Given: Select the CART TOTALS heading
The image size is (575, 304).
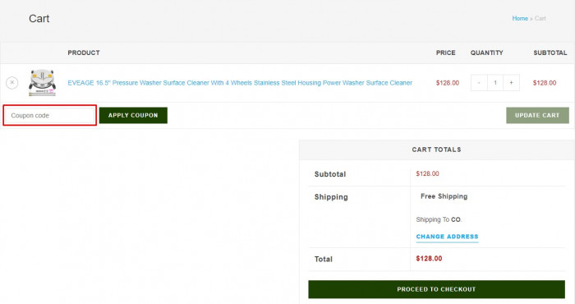Looking at the screenshot, I should pos(436,150).
